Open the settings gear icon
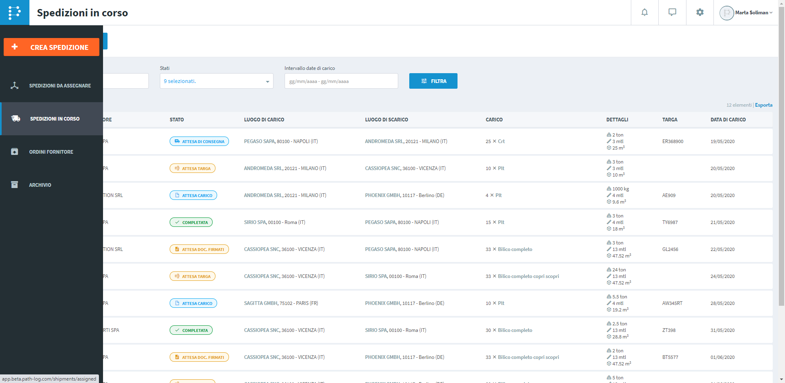Image resolution: width=785 pixels, height=383 pixels. (x=700, y=12)
